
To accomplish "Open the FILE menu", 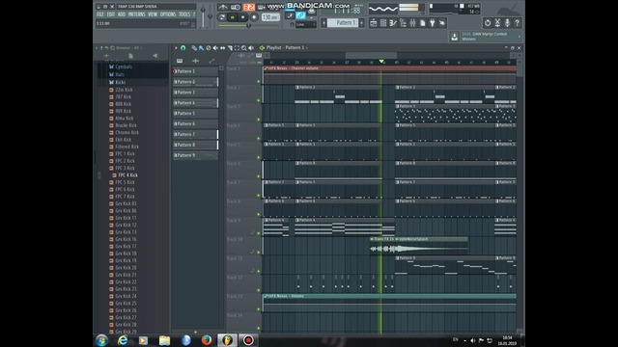I will (100, 14).
